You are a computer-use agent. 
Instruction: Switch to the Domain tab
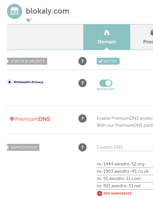107,37
